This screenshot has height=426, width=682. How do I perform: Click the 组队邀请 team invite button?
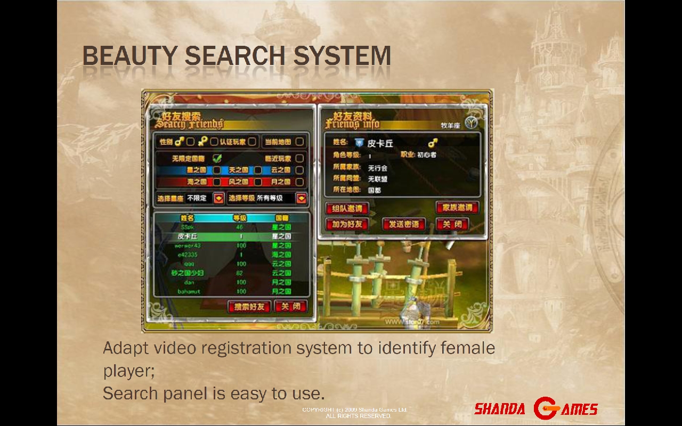tap(347, 208)
